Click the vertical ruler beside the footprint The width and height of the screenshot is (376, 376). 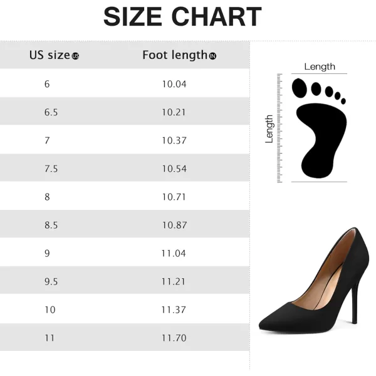coord(279,128)
